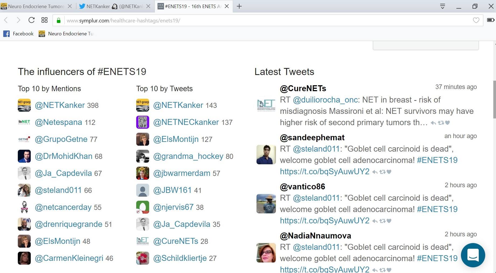Viewport: 496px width, 273px height.
Task: Open the tab menu icon in title bar
Action: click(x=443, y=6)
